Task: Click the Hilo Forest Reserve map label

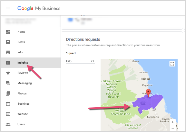Action: [113, 95]
